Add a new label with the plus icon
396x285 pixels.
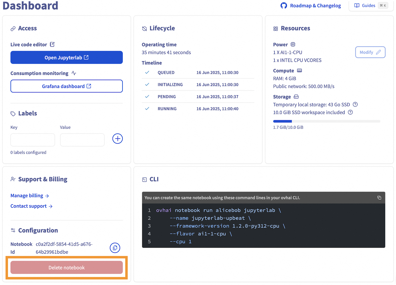[117, 139]
